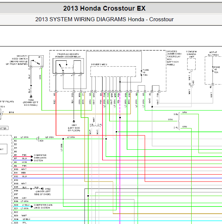The image size is (222, 224).
Task: Click the BRN label on the horizontal brown wire
Action: (11, 112)
